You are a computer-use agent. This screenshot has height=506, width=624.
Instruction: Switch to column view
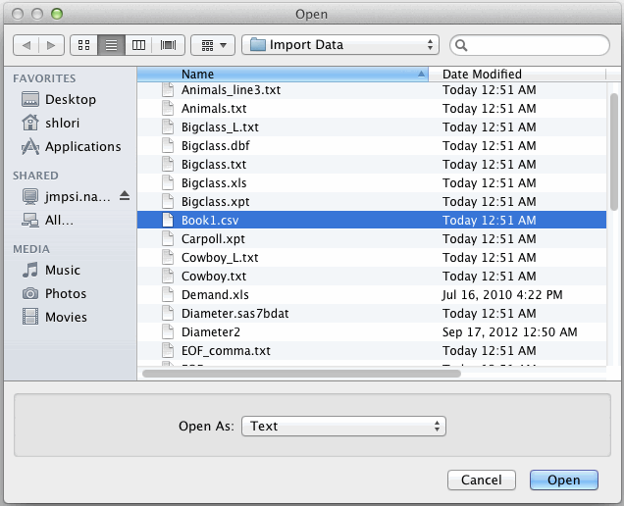(x=138, y=45)
